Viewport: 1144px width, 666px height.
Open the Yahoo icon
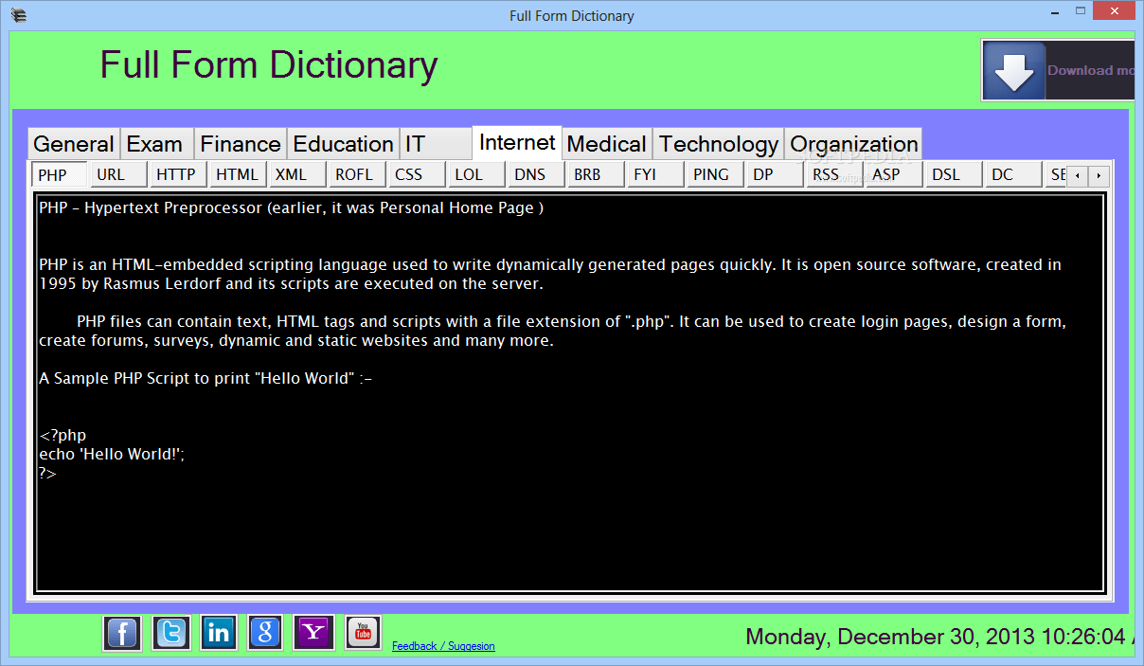click(313, 633)
